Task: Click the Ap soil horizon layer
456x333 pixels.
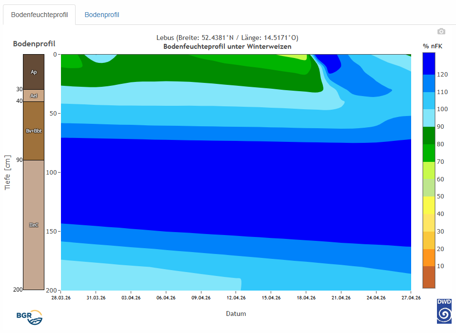Action: tap(34, 72)
